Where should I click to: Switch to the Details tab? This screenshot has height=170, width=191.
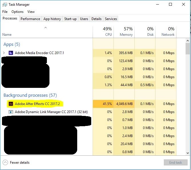click(96, 19)
